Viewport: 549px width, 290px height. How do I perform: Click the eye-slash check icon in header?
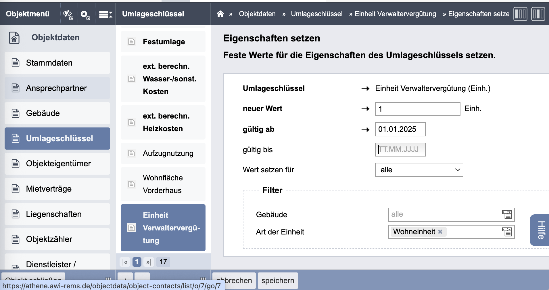[68, 14]
